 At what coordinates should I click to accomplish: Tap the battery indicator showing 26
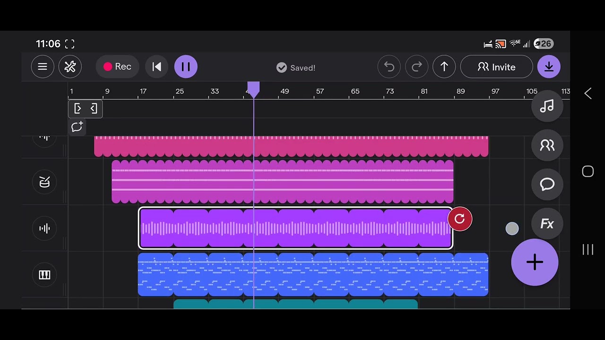pos(544,44)
